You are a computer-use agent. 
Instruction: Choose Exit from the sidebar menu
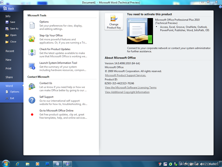coord(12,98)
